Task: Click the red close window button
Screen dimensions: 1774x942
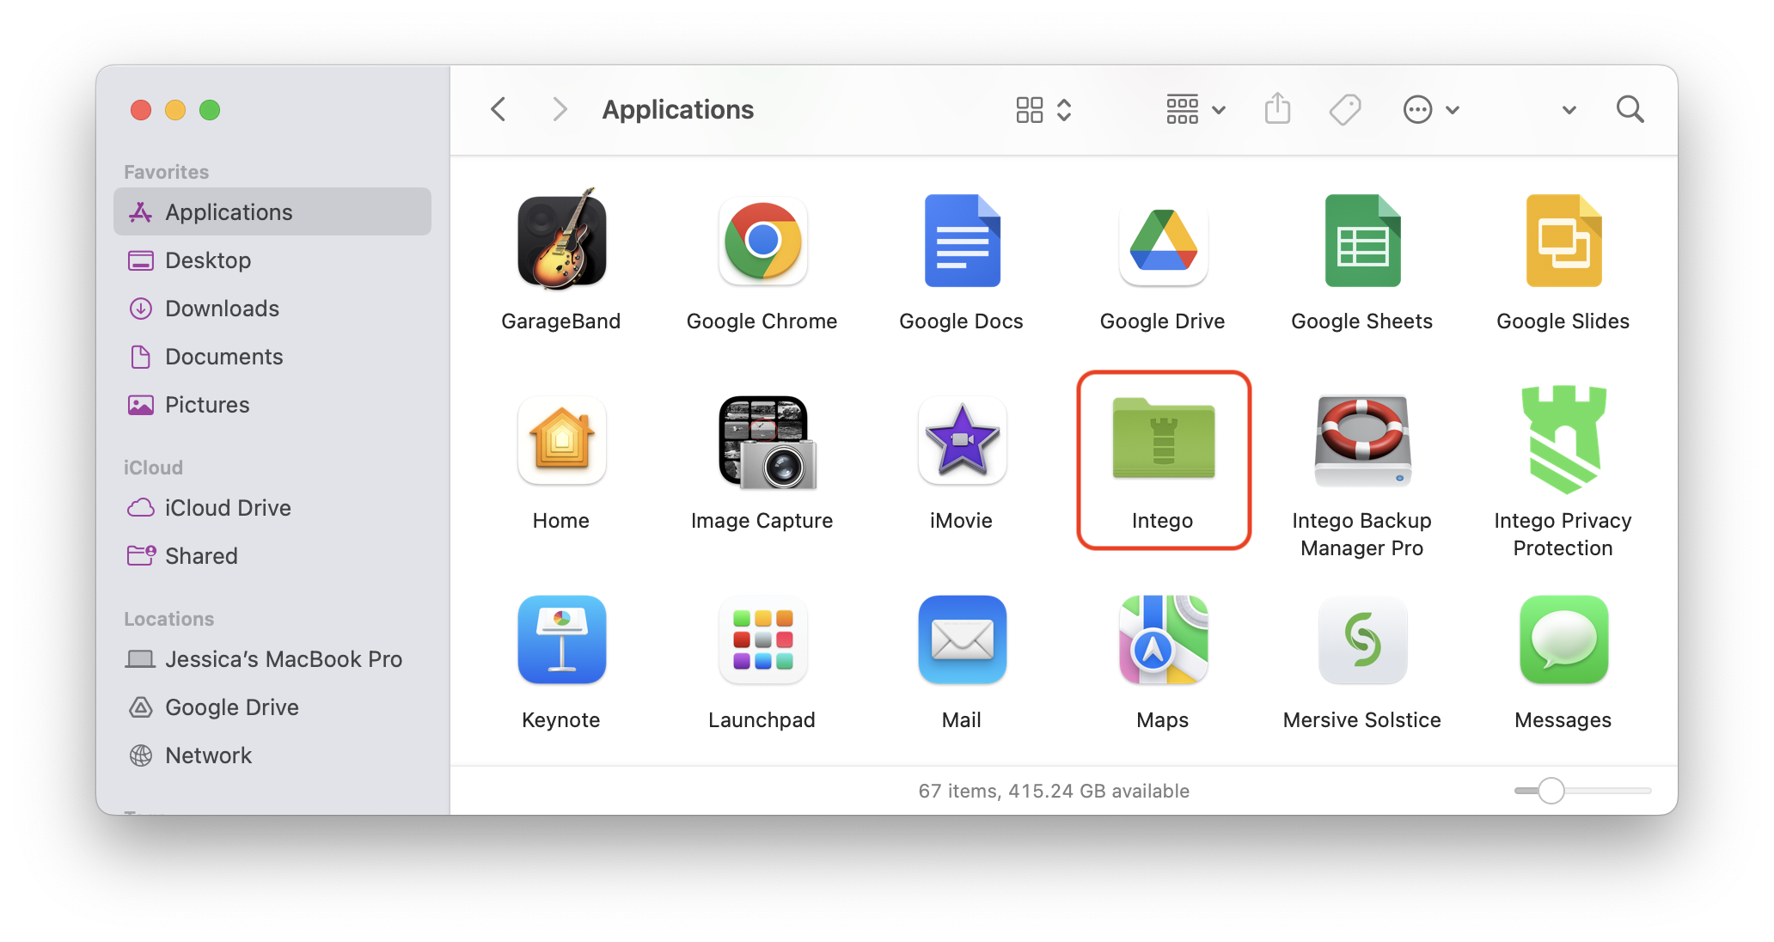Action: (x=141, y=110)
